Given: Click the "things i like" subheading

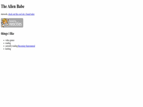Looking at the screenshot, I should pyautogui.click(x=7, y=34).
